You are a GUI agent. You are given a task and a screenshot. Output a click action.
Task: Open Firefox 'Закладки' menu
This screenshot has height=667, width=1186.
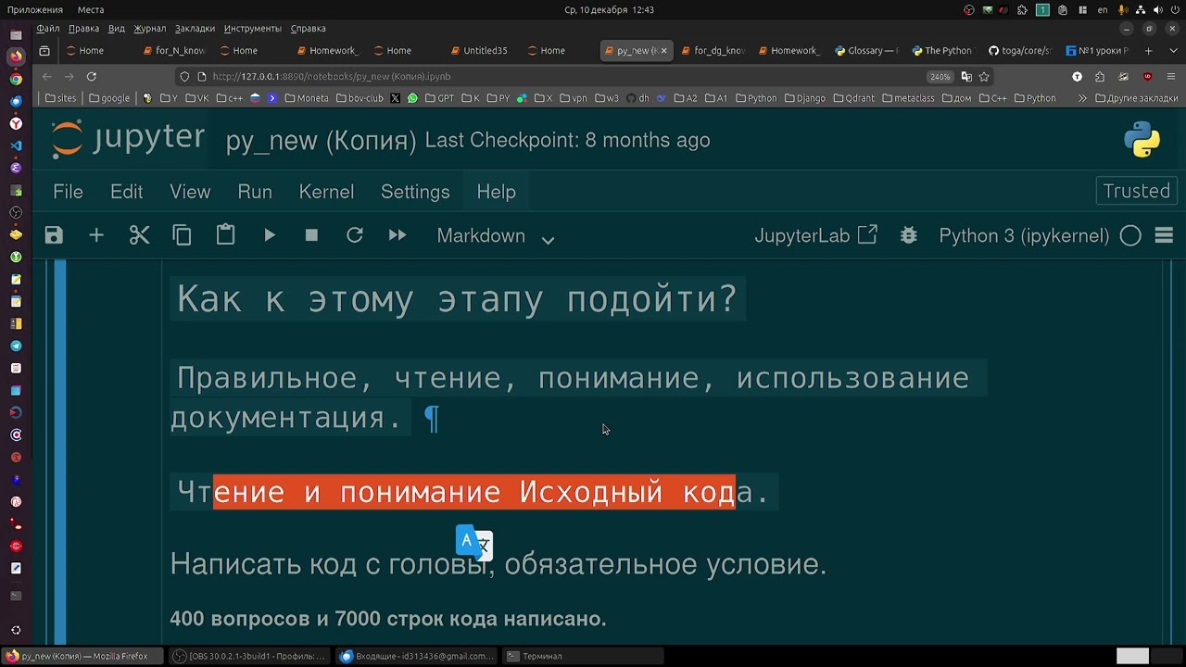point(195,29)
